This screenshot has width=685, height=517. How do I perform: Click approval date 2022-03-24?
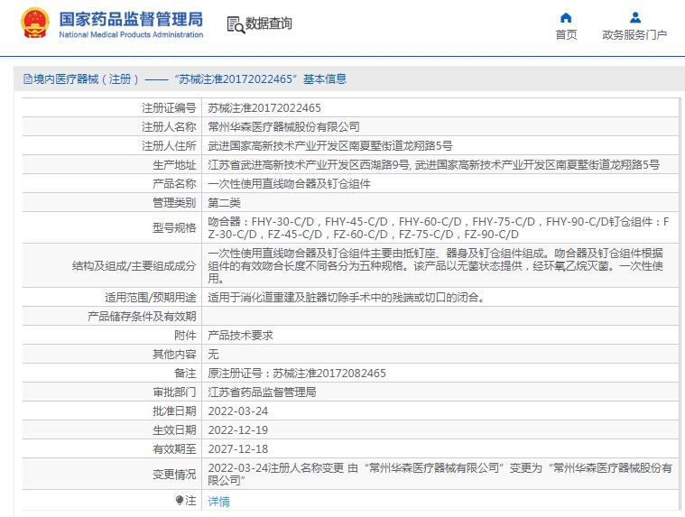click(x=238, y=411)
